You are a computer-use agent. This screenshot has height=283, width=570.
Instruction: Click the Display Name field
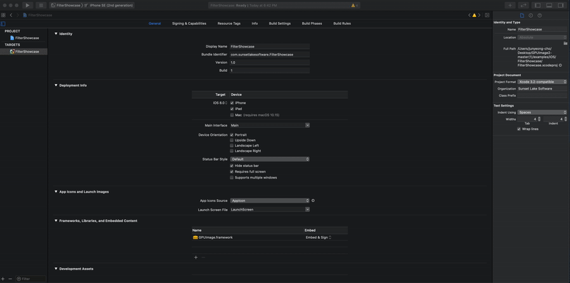(x=270, y=46)
